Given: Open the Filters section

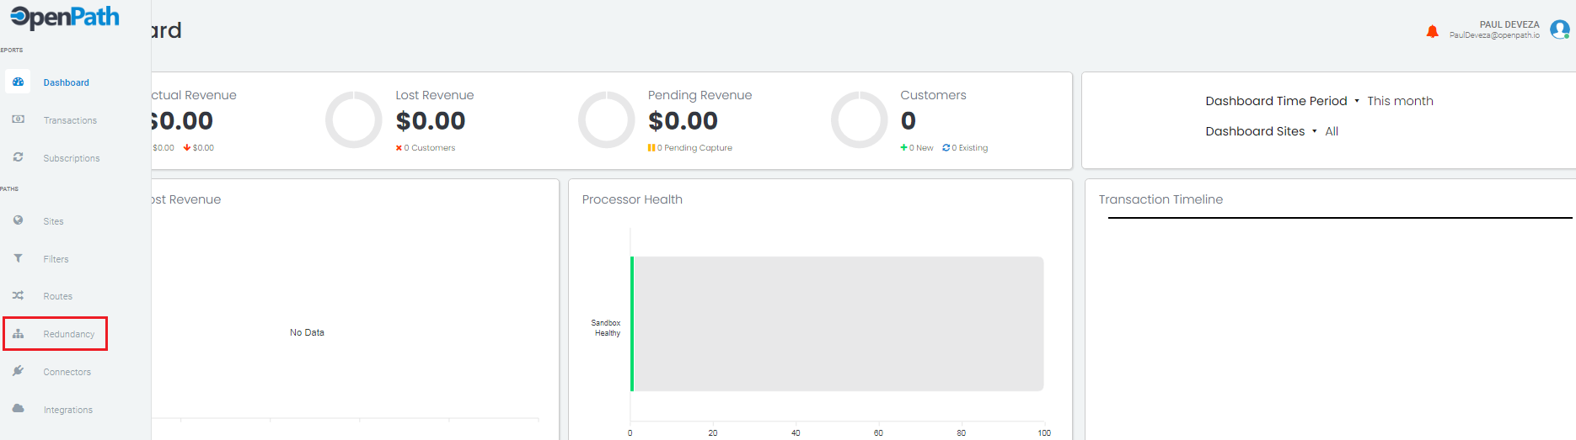Looking at the screenshot, I should (x=56, y=259).
